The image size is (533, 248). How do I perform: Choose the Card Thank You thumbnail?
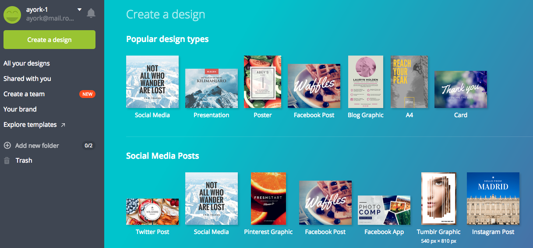(460, 89)
